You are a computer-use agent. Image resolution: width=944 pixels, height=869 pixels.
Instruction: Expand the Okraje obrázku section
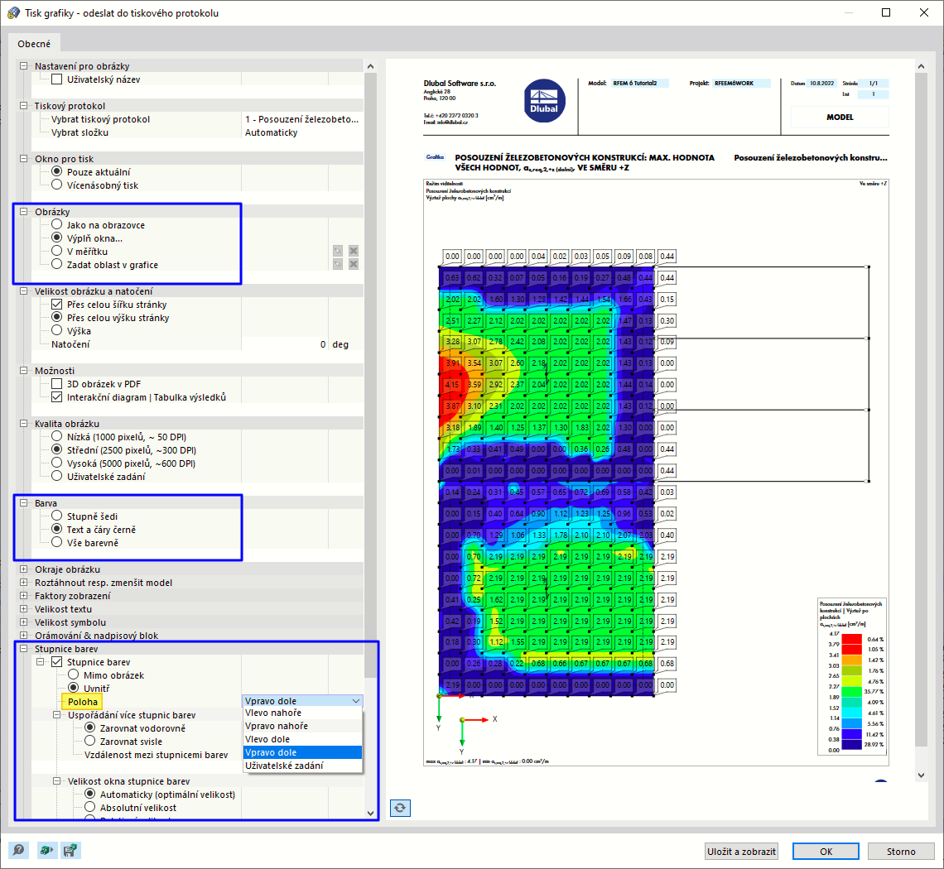(23, 569)
